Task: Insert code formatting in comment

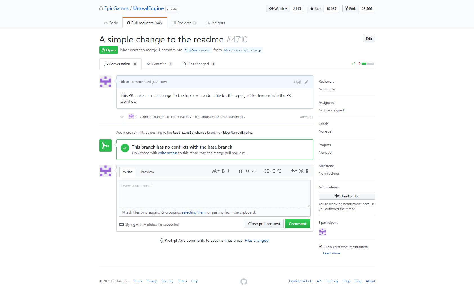Action: [247, 171]
